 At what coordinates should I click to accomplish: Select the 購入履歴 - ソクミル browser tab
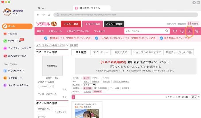(x=92, y=8)
